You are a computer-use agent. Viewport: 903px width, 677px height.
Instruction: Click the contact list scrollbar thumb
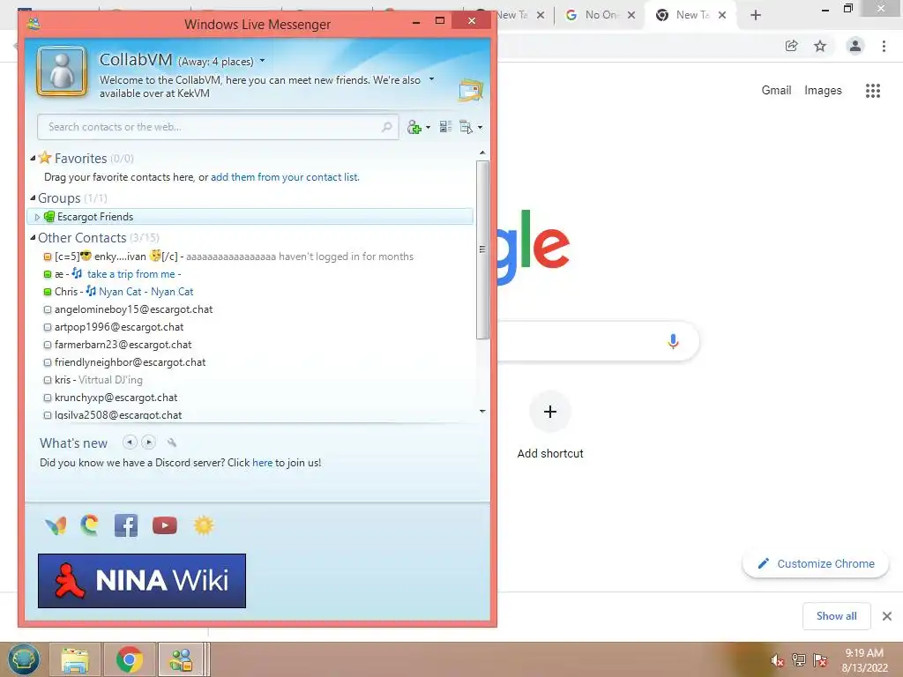click(x=482, y=249)
